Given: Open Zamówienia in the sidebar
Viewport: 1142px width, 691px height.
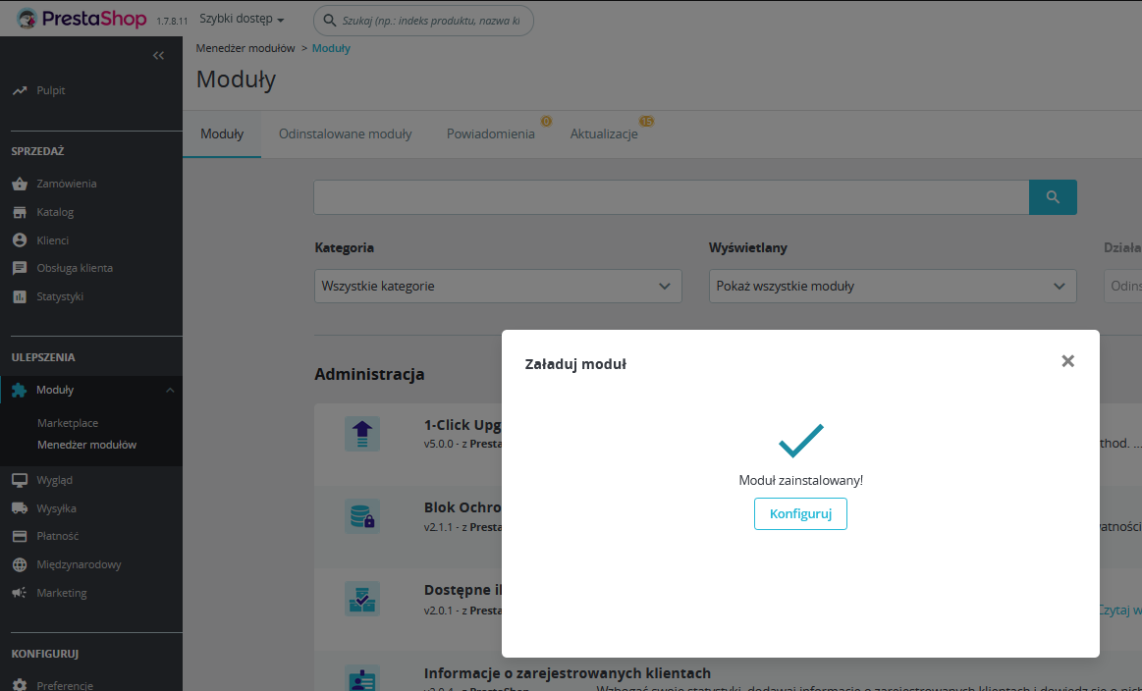Looking at the screenshot, I should pyautogui.click(x=66, y=185).
